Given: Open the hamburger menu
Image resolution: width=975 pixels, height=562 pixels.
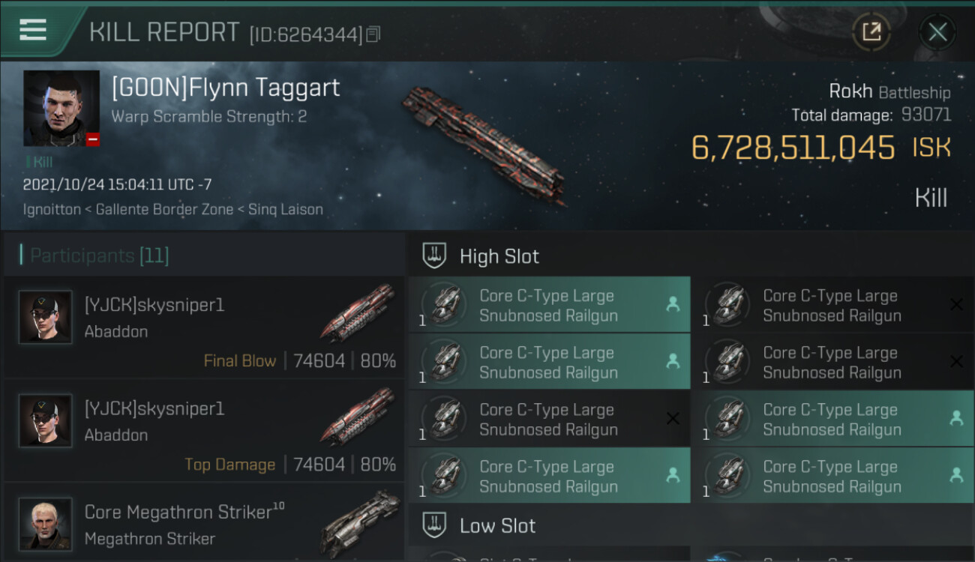Looking at the screenshot, I should click(x=33, y=30).
